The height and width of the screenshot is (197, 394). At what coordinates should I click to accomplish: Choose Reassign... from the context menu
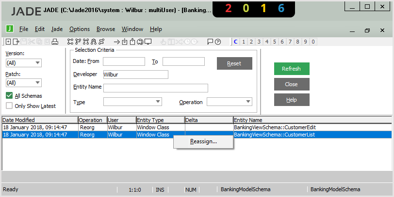[x=203, y=142]
